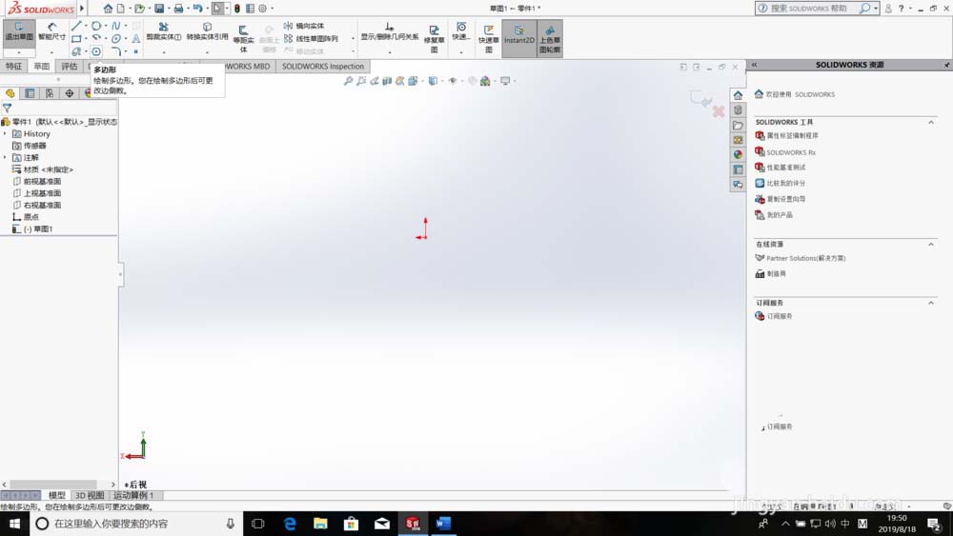Click the Print icon in title toolbar
Viewport: 953px width, 536px height.
tap(179, 9)
